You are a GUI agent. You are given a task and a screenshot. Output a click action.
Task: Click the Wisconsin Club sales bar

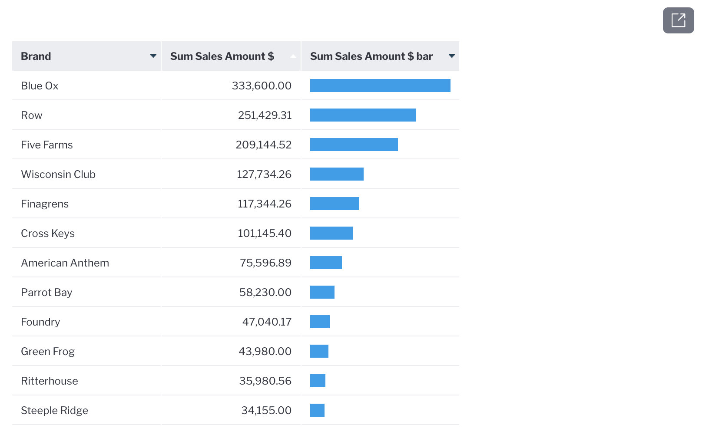[x=337, y=174]
